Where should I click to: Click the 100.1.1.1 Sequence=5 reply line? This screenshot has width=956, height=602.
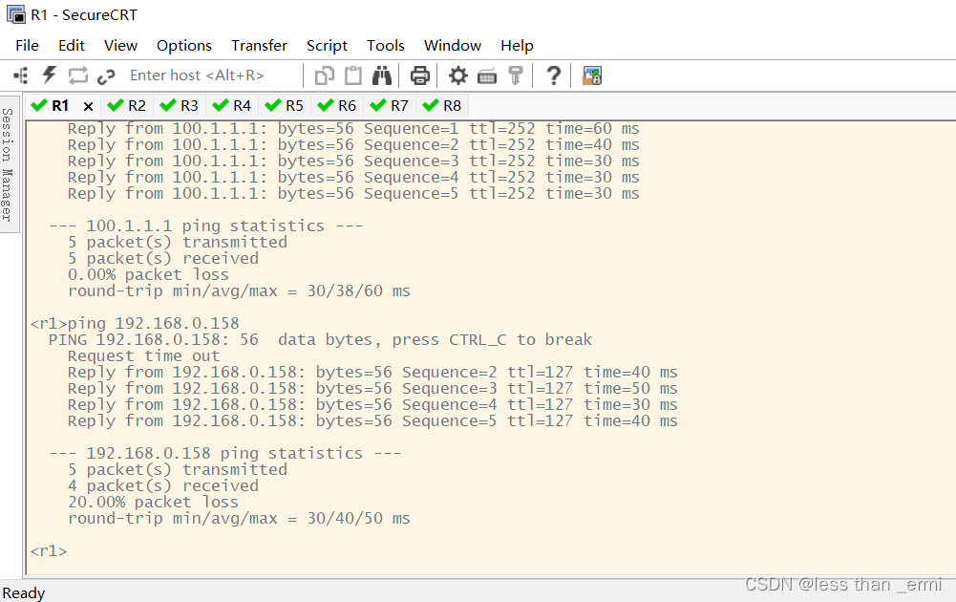click(x=353, y=193)
